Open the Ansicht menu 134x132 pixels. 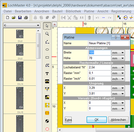103,11
